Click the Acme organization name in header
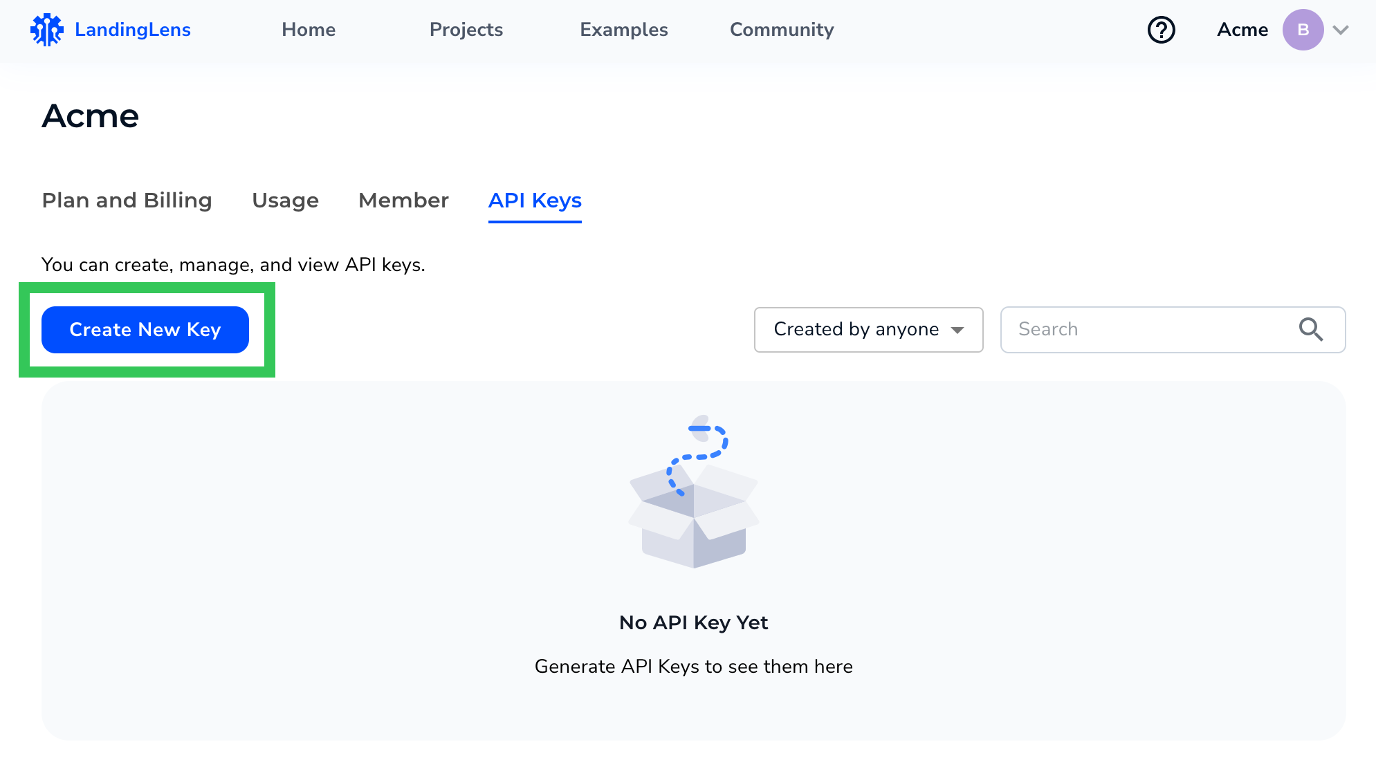 [x=1242, y=30]
